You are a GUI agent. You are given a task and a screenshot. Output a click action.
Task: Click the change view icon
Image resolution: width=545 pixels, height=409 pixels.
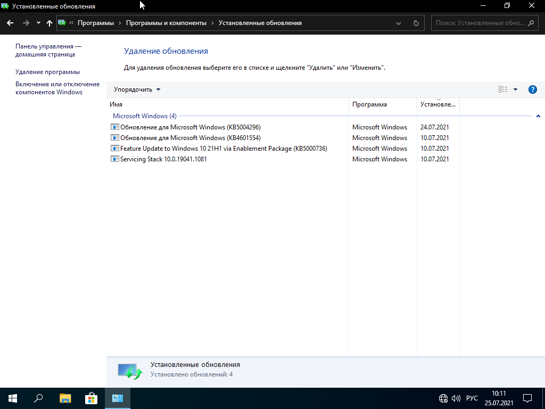tap(502, 89)
